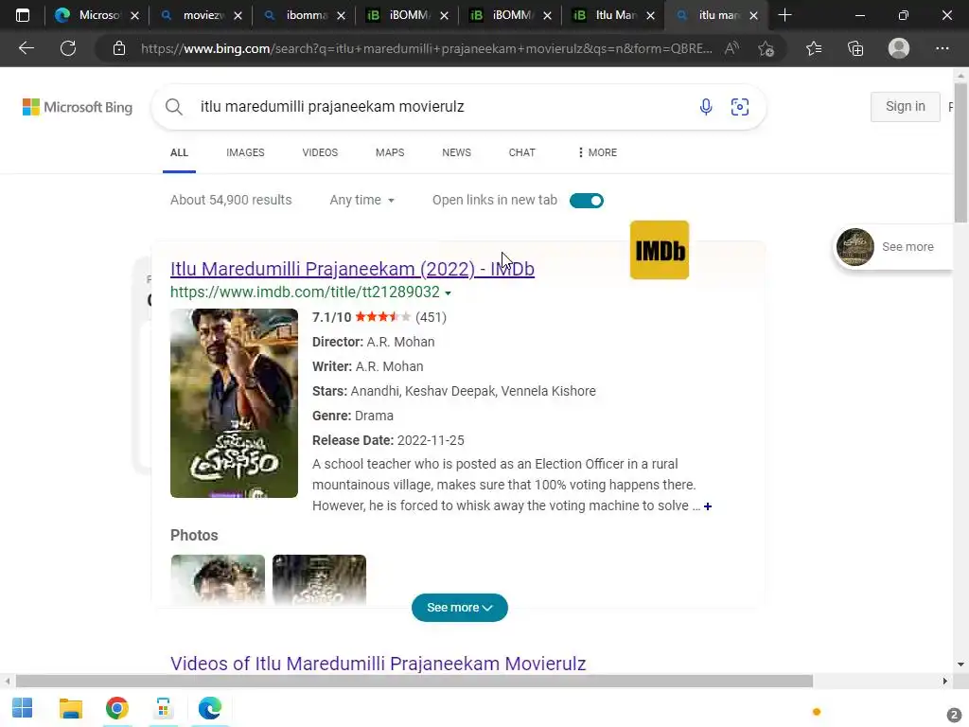Expand the imdb.com URL dropdown arrow
Viewport: 969px width, 727px height.
448,293
